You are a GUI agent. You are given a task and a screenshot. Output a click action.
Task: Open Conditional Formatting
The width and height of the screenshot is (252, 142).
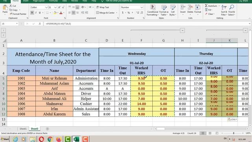pyautogui.click(x=152, y=10)
